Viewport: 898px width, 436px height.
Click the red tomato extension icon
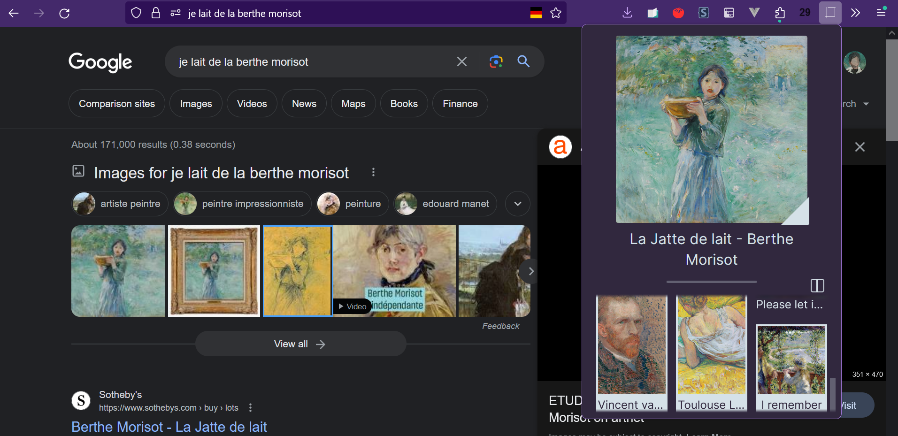coord(678,13)
